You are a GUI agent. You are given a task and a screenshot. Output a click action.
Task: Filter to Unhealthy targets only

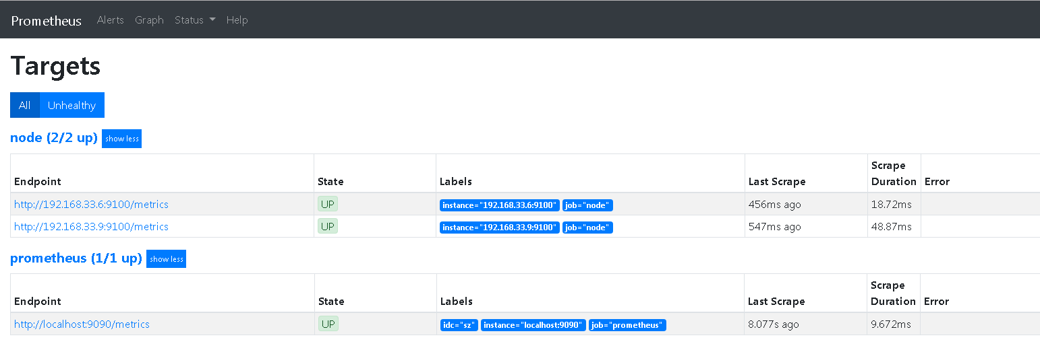[71, 105]
